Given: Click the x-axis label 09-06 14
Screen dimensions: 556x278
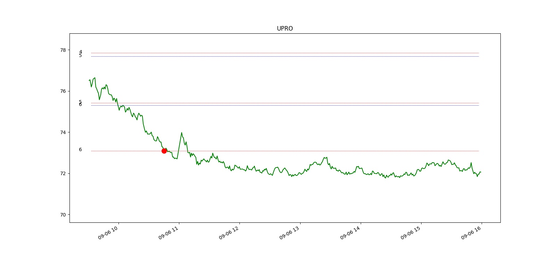Looking at the screenshot, I should [x=350, y=232].
